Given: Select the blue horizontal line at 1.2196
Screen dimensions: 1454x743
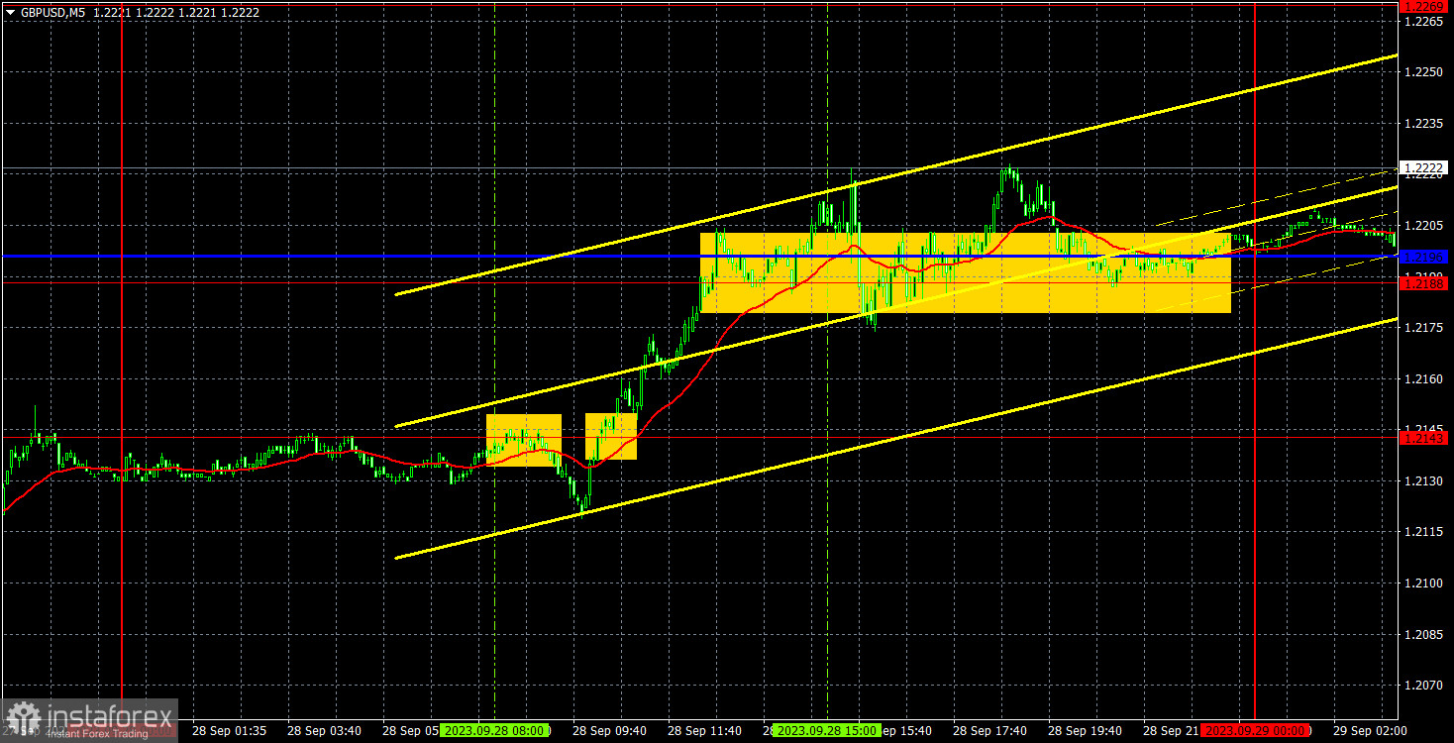Looking at the screenshot, I should 698,257.
